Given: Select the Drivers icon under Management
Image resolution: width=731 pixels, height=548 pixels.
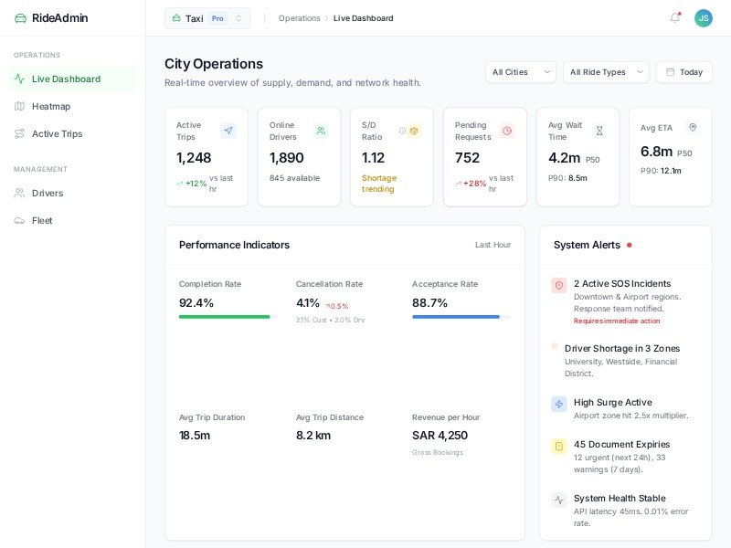Looking at the screenshot, I should pyautogui.click(x=18, y=193).
